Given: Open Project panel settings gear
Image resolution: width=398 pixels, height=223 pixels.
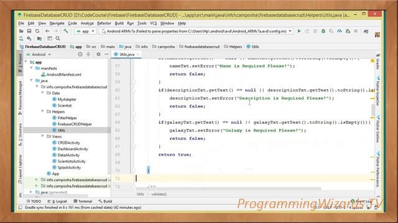Looking at the screenshot, I should click(x=98, y=55).
